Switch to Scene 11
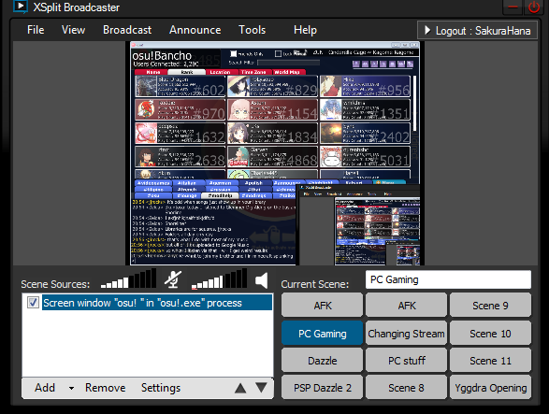The width and height of the screenshot is (549, 414). point(490,361)
